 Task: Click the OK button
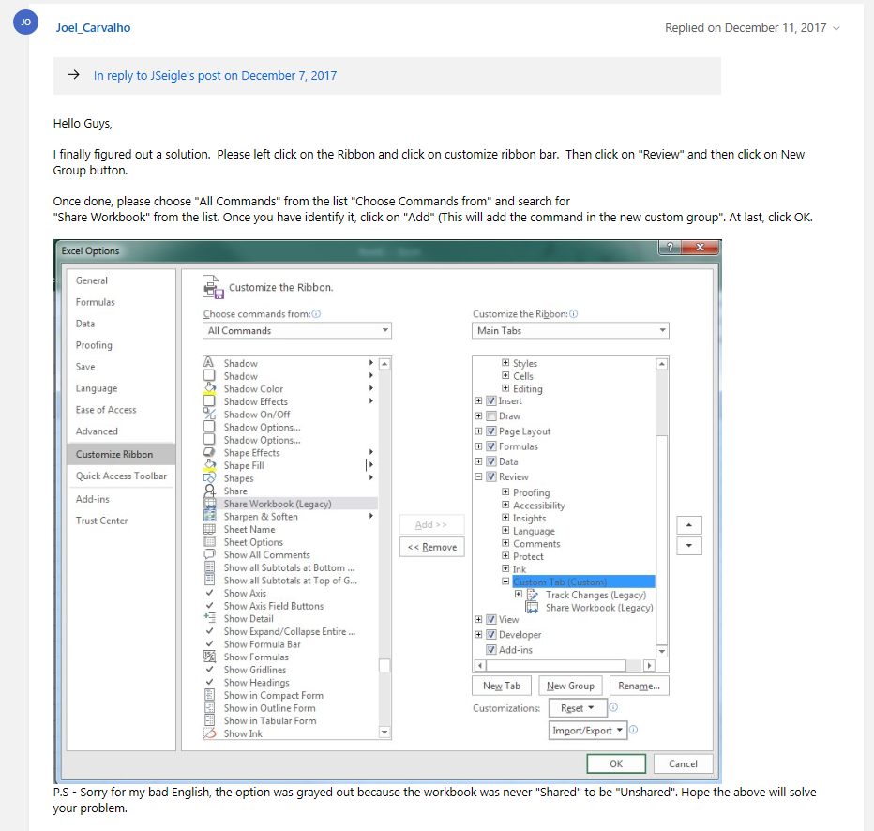tap(616, 763)
